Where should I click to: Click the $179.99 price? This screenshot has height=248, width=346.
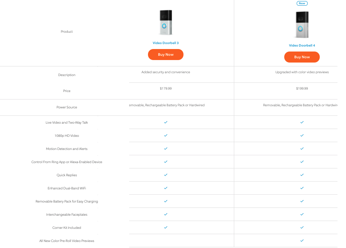(166, 88)
